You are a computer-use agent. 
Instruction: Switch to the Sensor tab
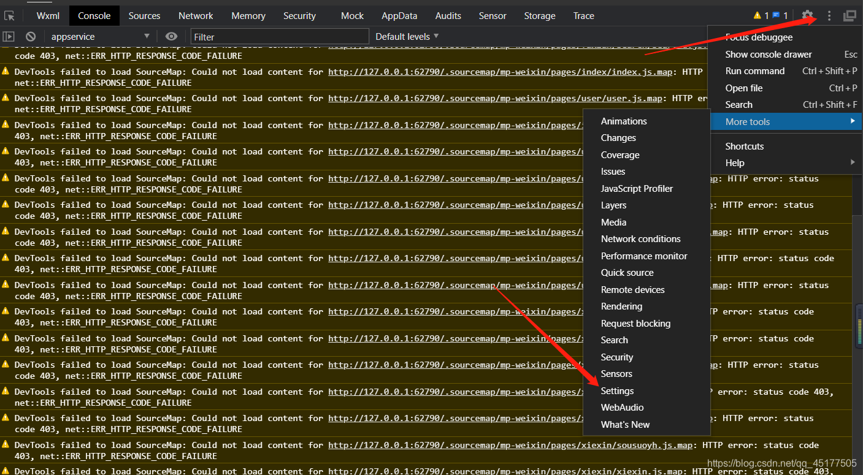493,16
